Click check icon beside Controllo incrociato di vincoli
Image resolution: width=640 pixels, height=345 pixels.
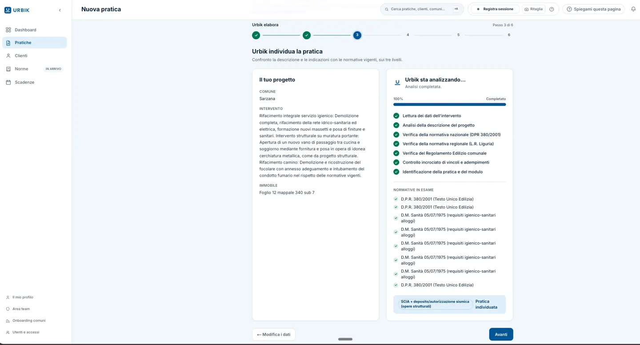(x=396, y=163)
